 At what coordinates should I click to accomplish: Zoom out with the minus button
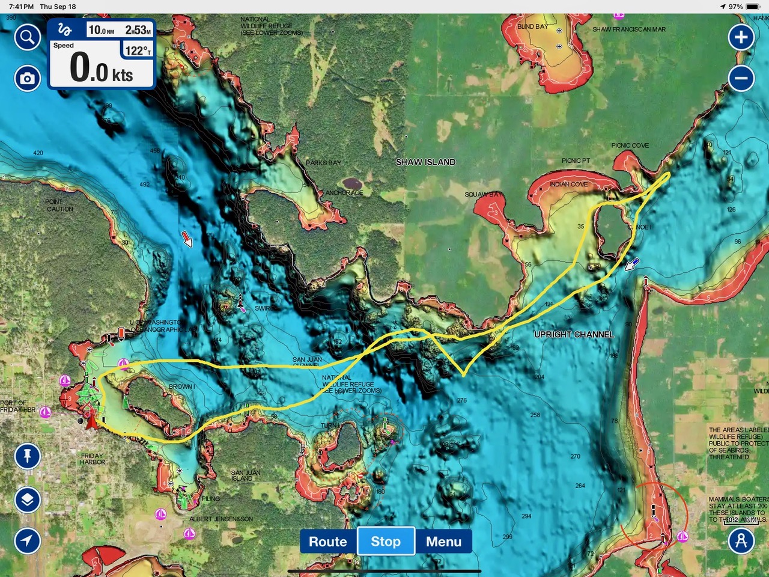click(741, 78)
